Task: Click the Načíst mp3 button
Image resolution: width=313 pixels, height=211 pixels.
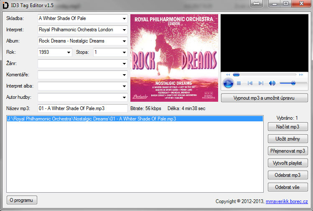Action: pyautogui.click(x=288, y=127)
